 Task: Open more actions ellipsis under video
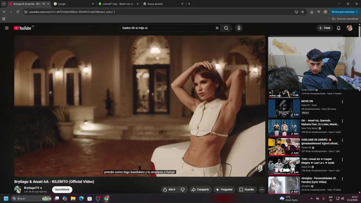click(262, 189)
